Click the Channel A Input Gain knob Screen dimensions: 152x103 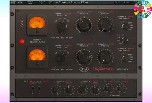(x=84, y=25)
